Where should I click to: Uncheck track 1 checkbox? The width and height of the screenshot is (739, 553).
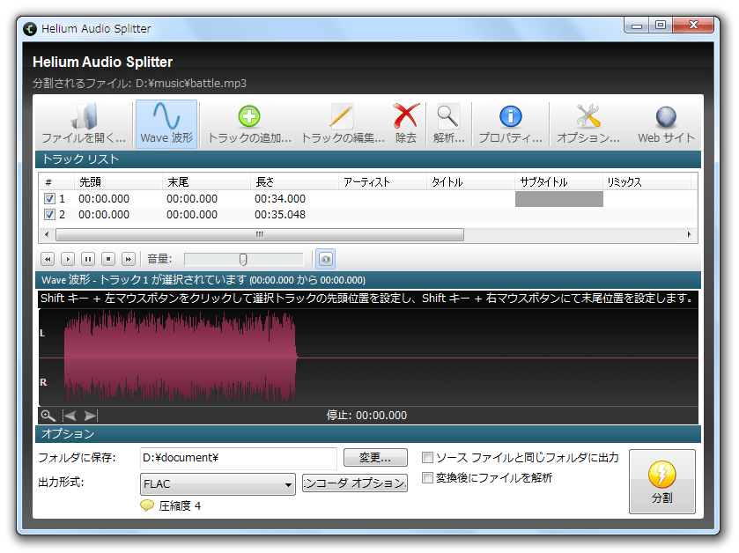(49, 199)
